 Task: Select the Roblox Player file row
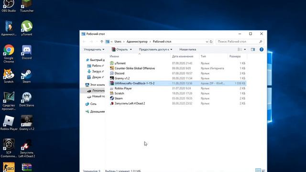coord(177,88)
